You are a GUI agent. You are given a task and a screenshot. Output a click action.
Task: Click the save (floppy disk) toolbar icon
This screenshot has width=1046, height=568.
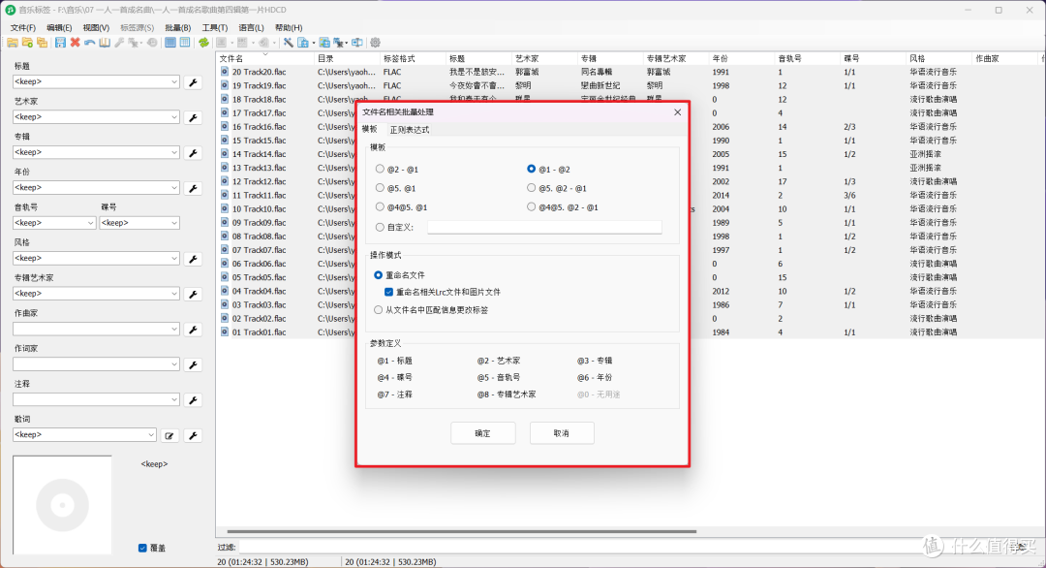coord(60,43)
